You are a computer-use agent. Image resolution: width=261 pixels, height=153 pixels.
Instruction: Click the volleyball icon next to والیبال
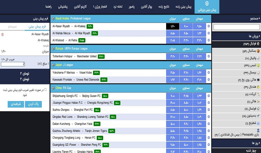pyautogui.click(x=258, y=58)
